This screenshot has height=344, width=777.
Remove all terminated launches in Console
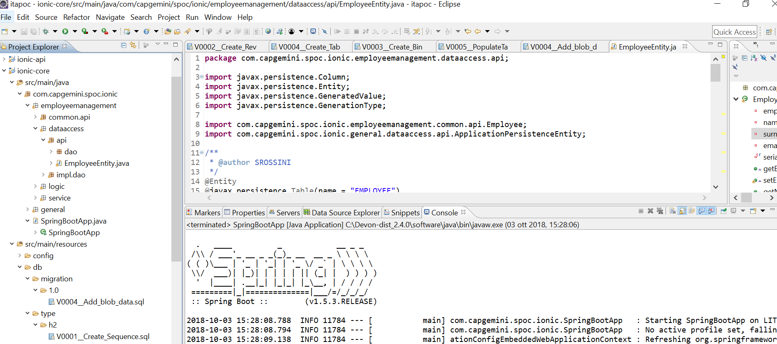point(660,211)
